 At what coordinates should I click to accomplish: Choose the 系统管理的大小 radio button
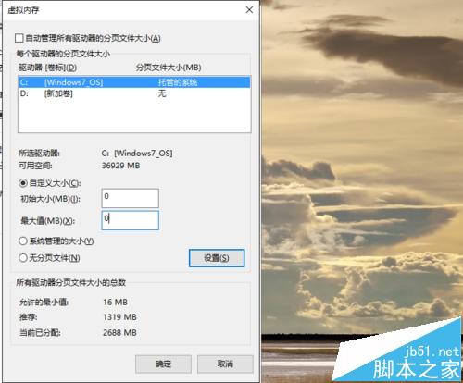click(x=23, y=241)
